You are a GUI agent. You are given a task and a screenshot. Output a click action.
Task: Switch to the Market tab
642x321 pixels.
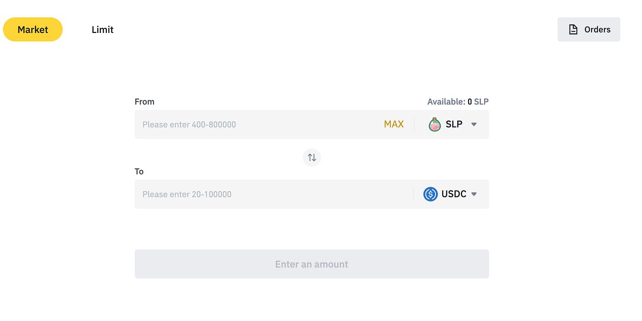click(x=33, y=29)
